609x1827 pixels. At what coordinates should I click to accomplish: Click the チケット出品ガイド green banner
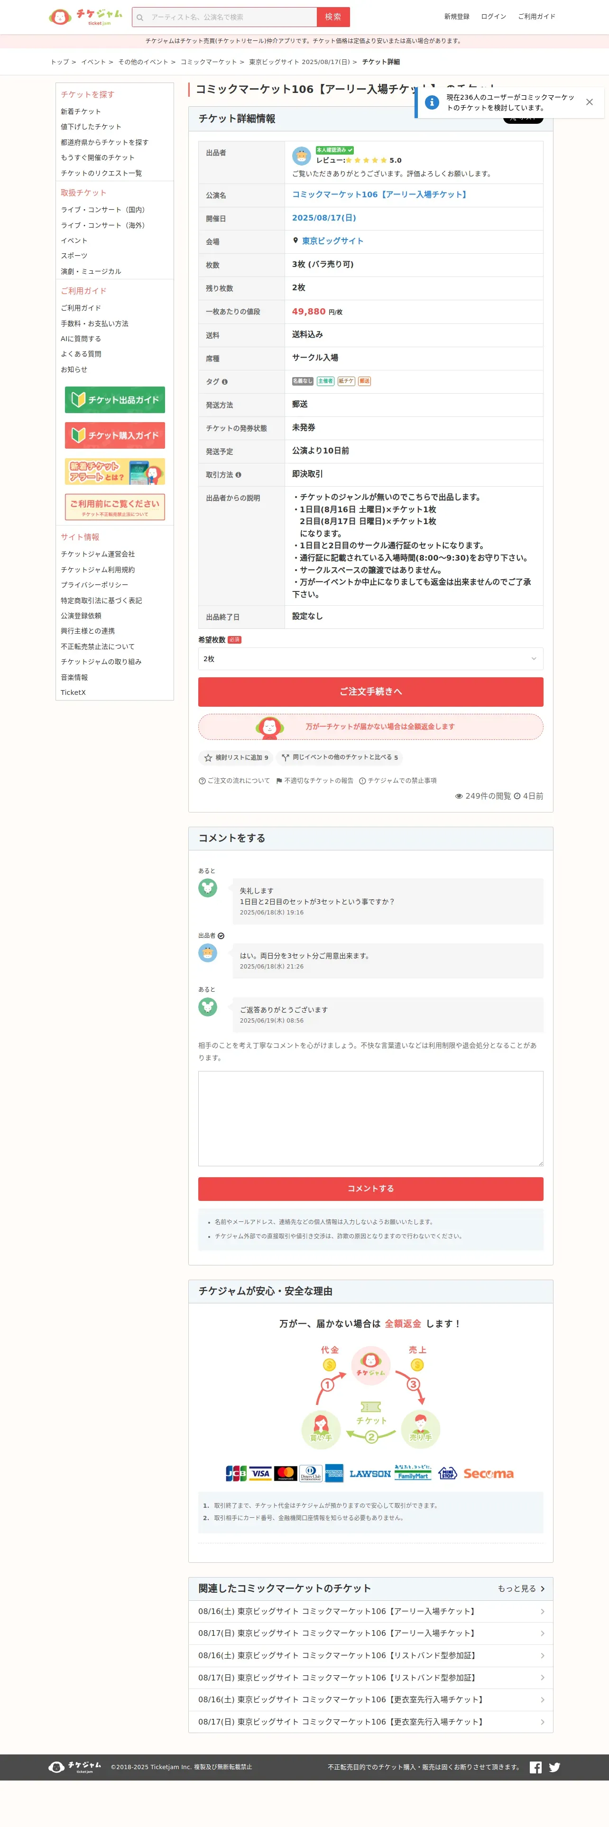point(115,399)
